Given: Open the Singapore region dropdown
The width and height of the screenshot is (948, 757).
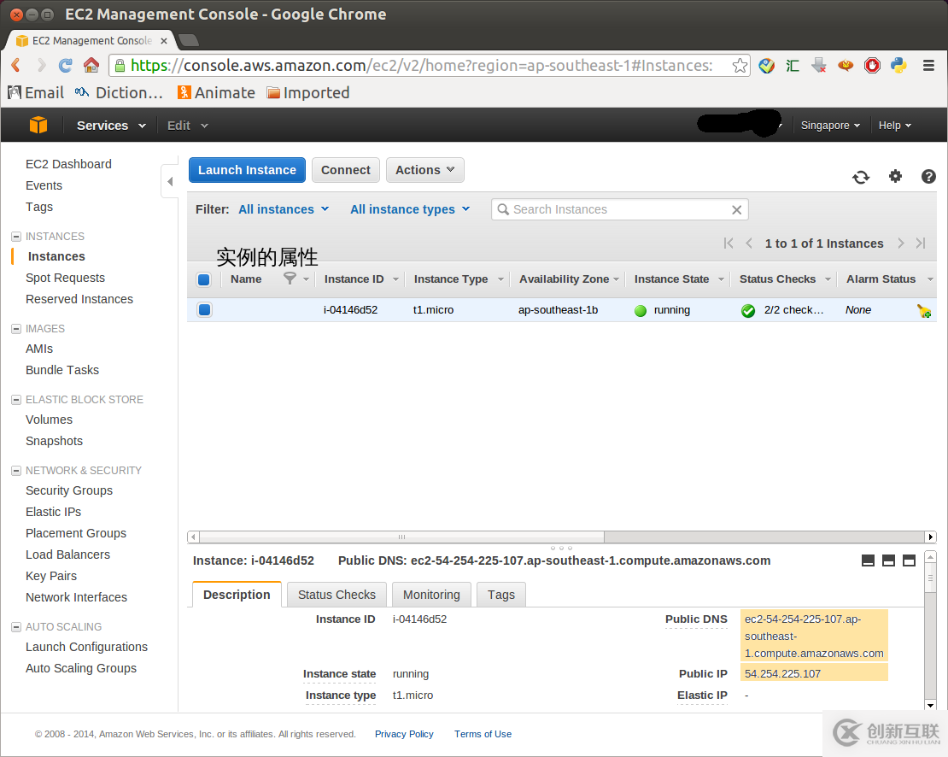Looking at the screenshot, I should point(830,125).
